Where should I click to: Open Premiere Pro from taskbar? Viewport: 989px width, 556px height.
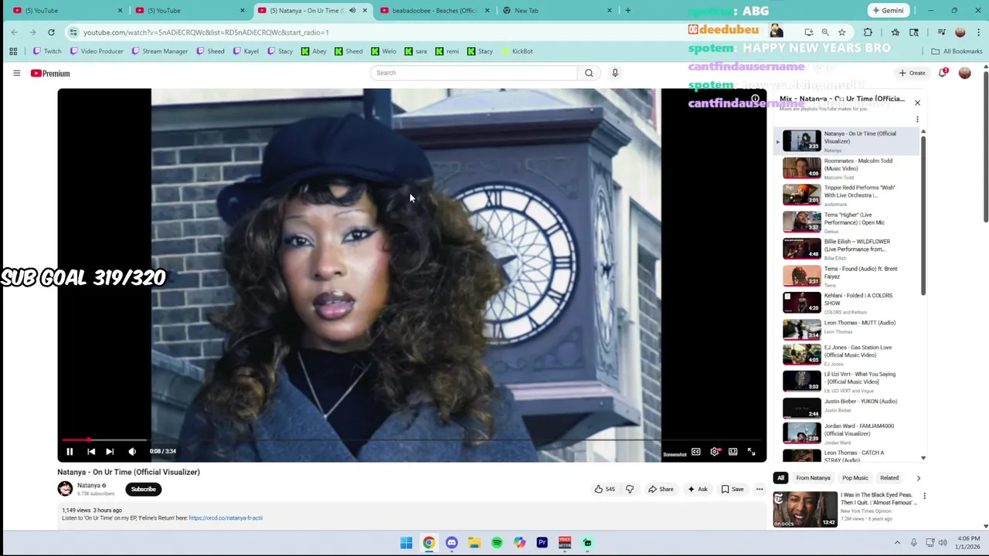(x=542, y=543)
